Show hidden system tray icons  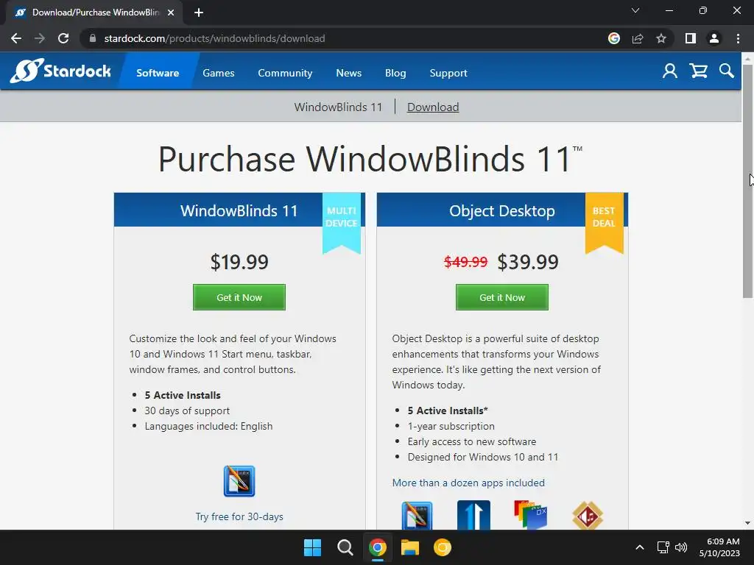coord(640,547)
